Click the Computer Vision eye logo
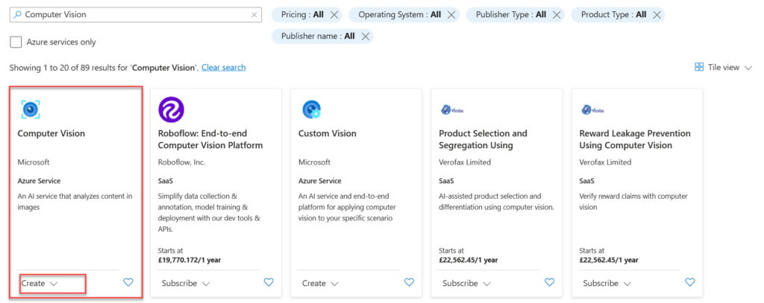The height and width of the screenshot is (303, 764). pyautogui.click(x=30, y=109)
